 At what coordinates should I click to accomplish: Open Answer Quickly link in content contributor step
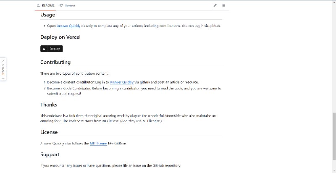pyautogui.click(x=122, y=82)
